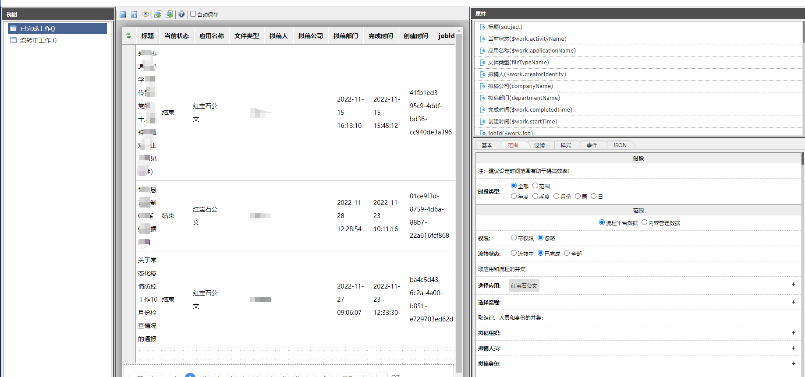This screenshot has height=377, width=805.
Task: Click the icon next to 应用名称($work.applicationName)
Action: [x=482, y=51]
